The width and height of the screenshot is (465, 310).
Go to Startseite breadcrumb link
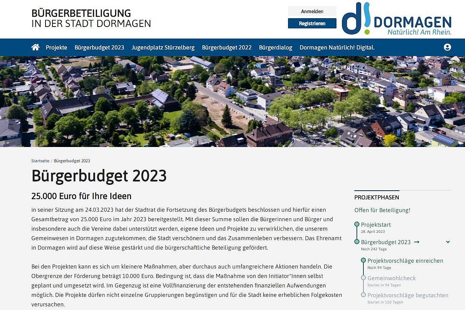(40, 161)
